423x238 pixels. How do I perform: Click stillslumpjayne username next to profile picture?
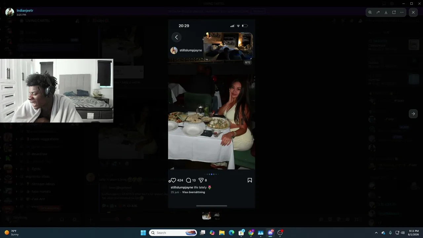[191, 51]
